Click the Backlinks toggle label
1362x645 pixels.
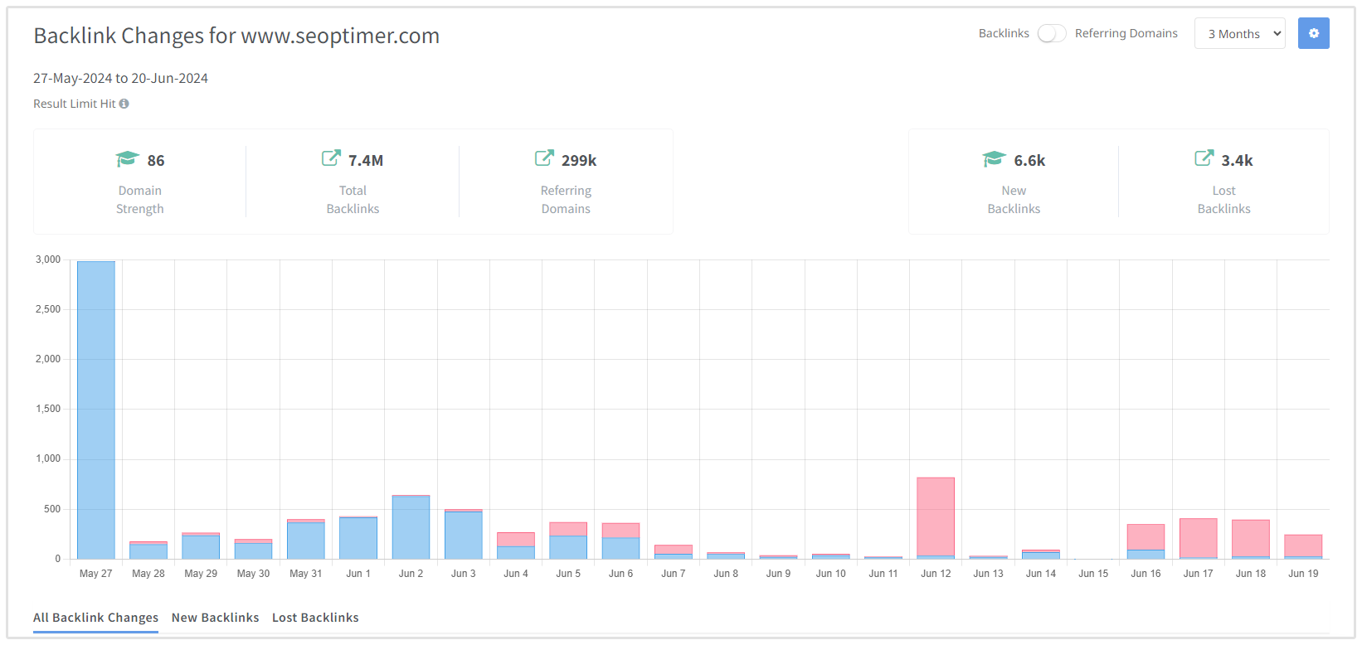point(1004,33)
